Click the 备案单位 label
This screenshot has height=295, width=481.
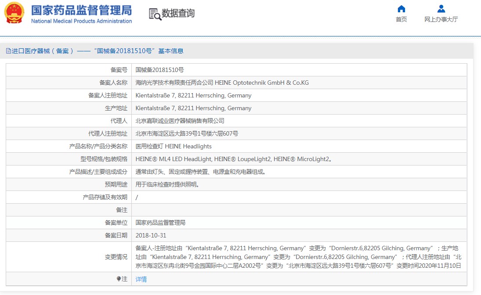116,223
